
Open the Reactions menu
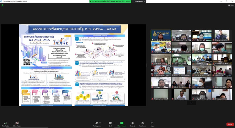pyautogui.click(x=142, y=124)
